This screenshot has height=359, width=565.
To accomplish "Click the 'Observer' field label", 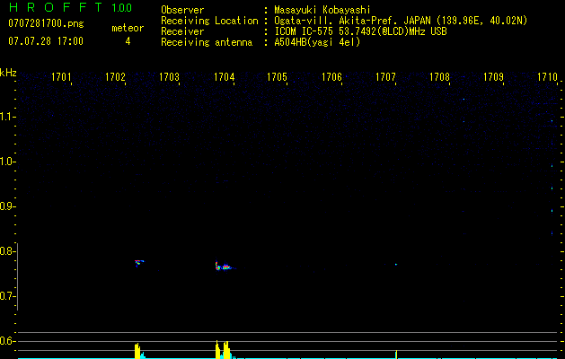I will pos(182,10).
